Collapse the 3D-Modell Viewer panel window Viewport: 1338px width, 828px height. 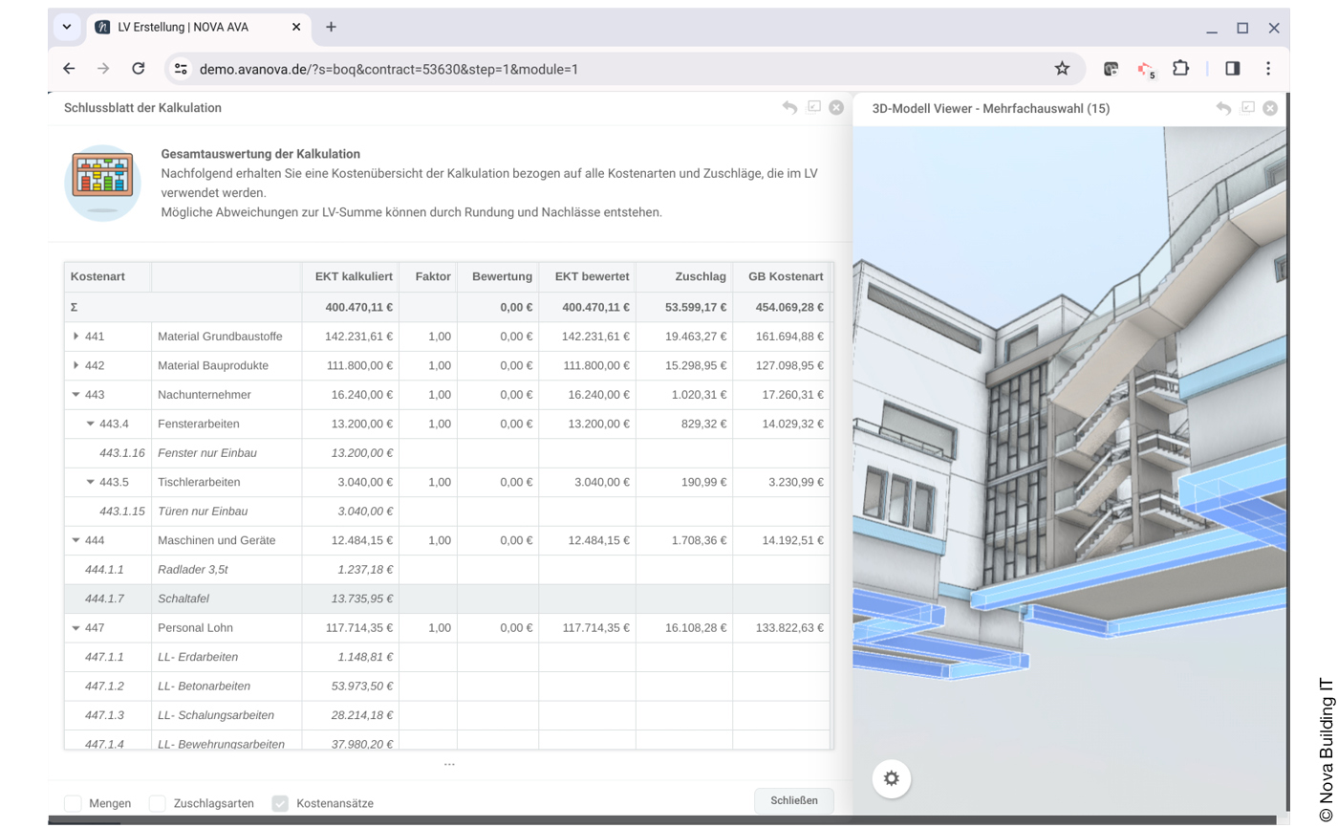[x=1247, y=109]
